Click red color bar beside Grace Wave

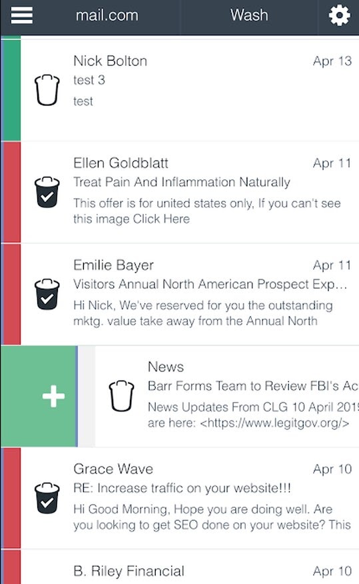[x=11, y=499]
